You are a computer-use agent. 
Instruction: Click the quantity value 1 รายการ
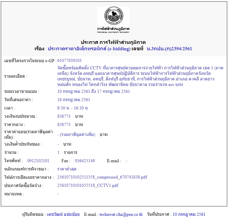click(x=67, y=153)
